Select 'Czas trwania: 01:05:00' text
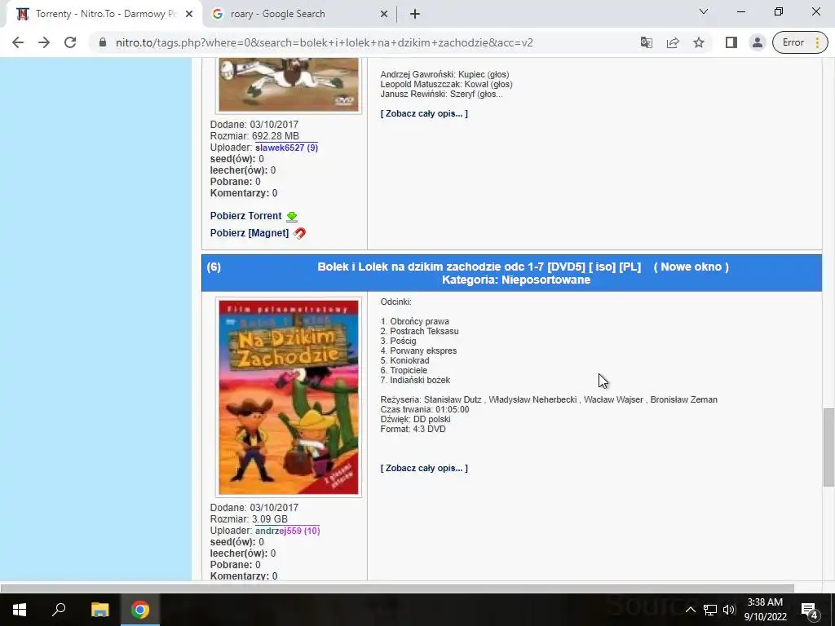 [424, 409]
